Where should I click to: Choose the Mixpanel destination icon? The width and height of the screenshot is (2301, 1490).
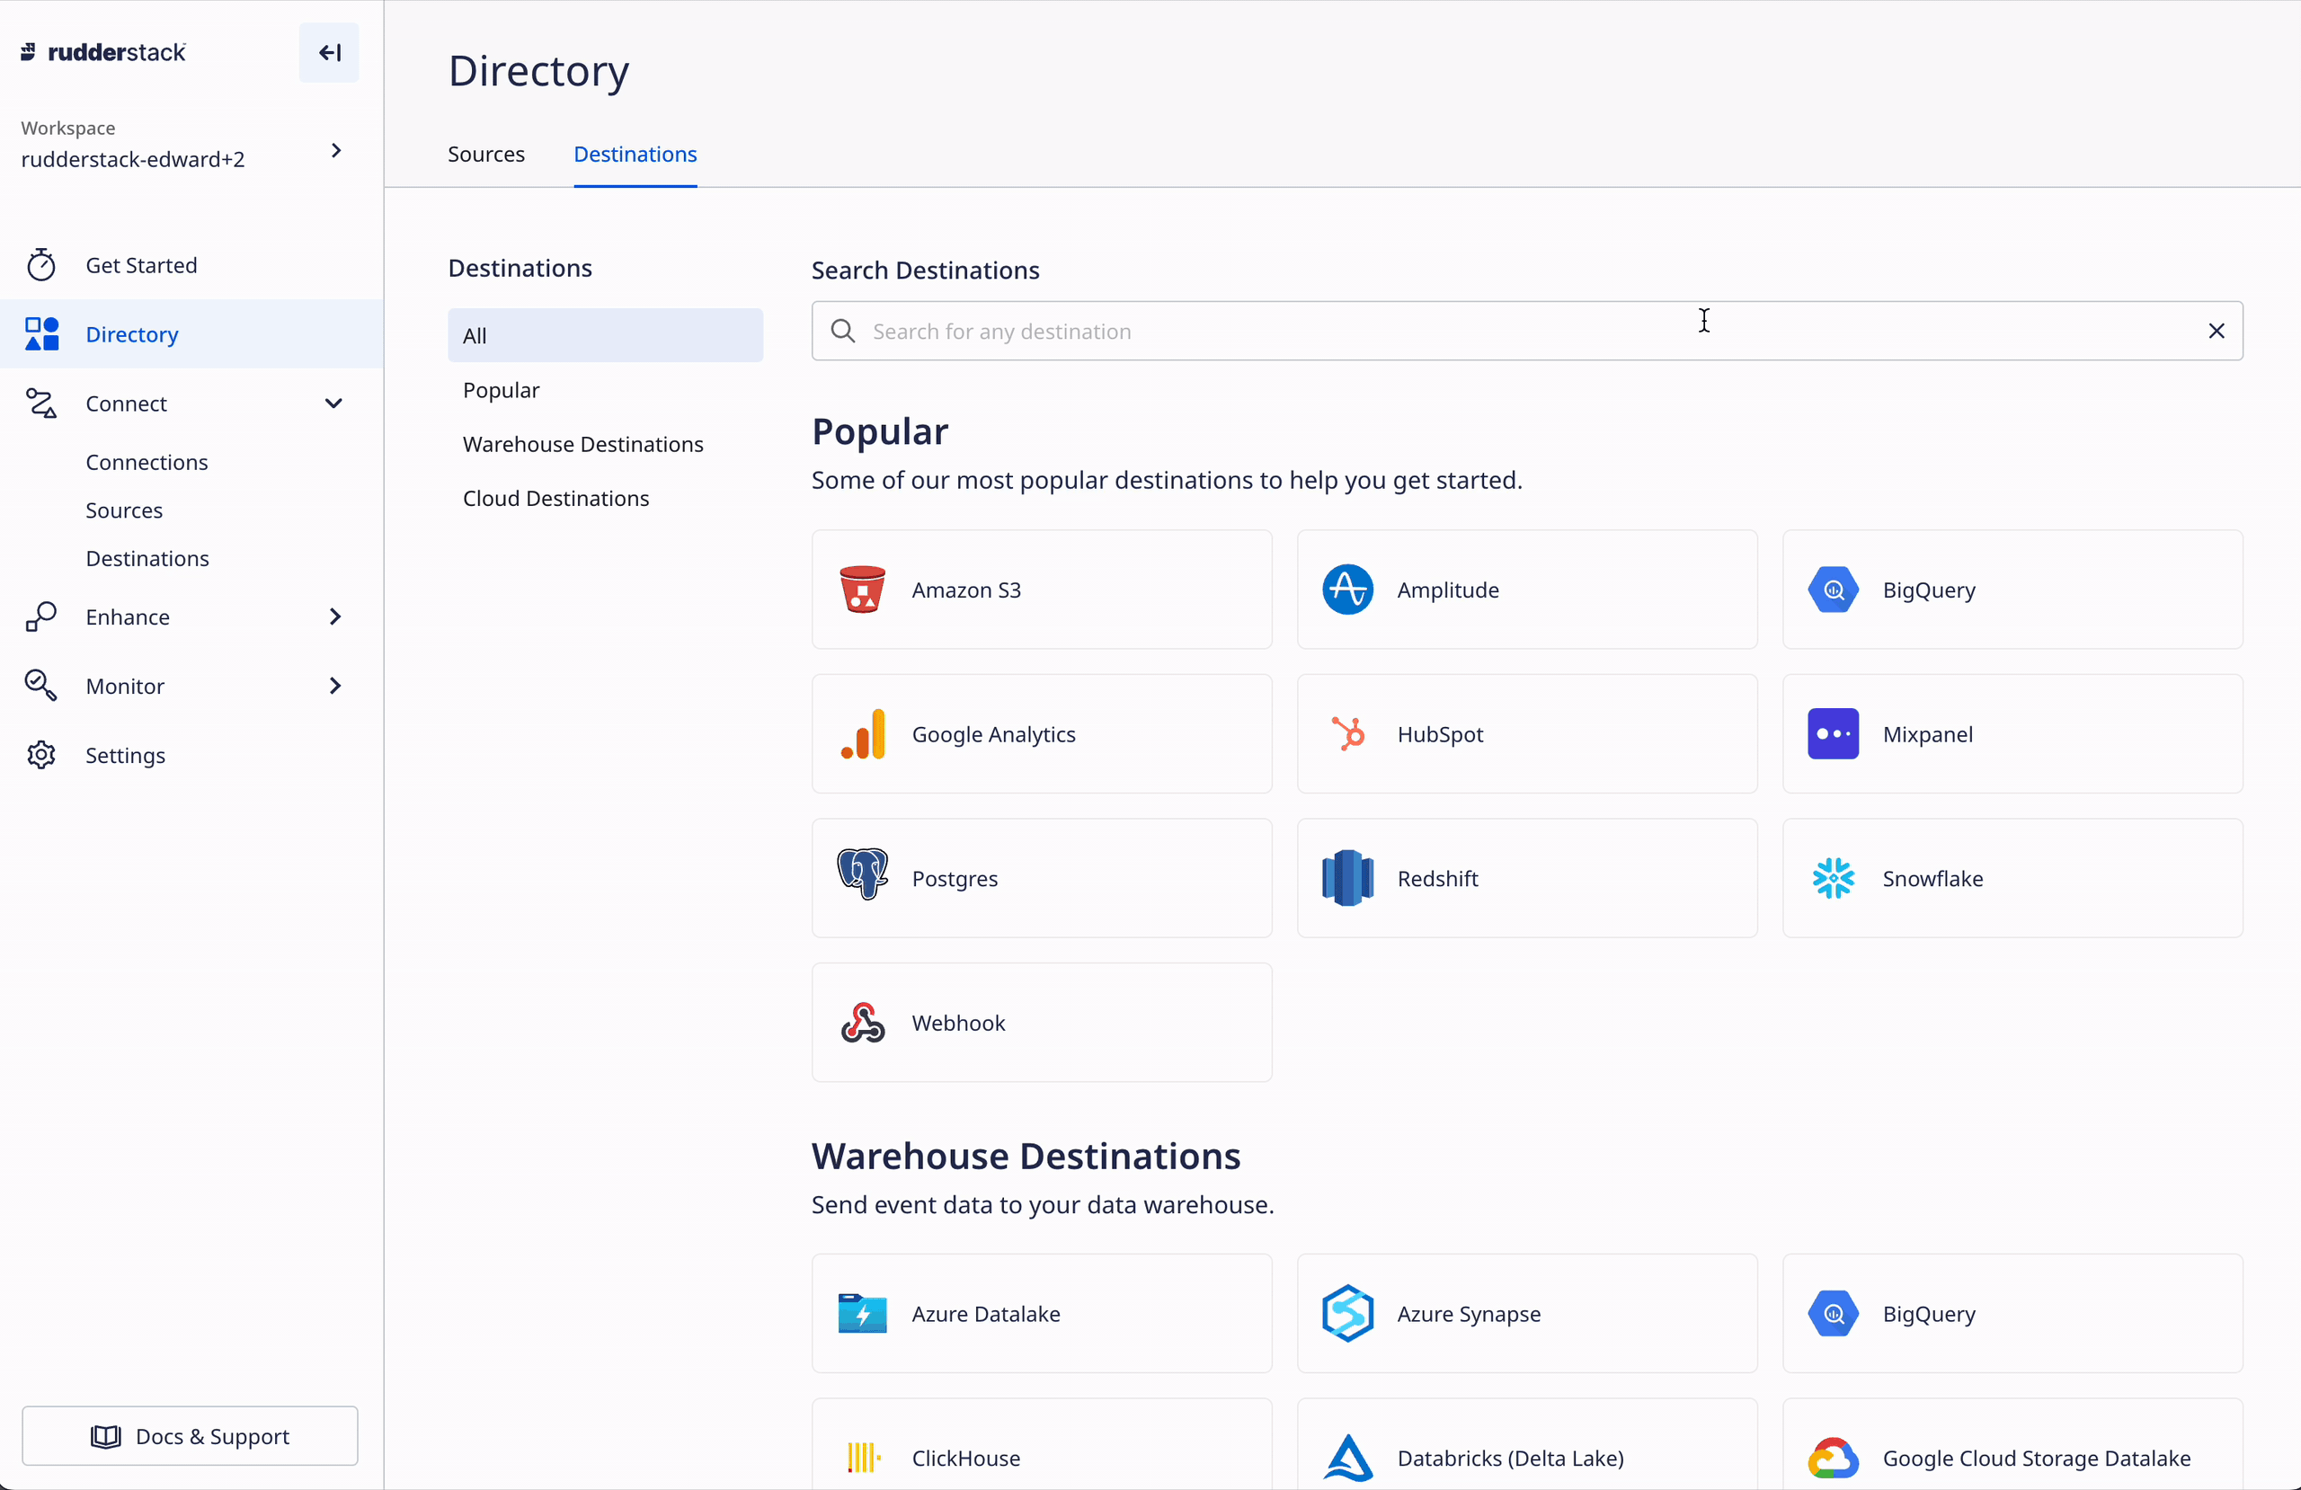(x=1832, y=734)
